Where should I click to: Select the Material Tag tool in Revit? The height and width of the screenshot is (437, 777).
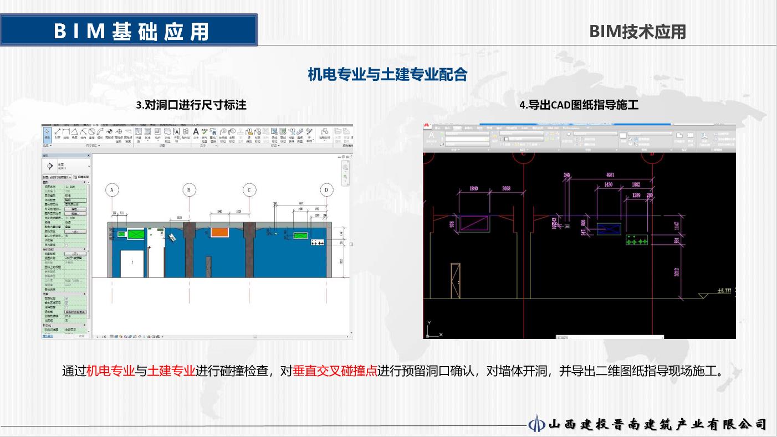tap(258, 136)
